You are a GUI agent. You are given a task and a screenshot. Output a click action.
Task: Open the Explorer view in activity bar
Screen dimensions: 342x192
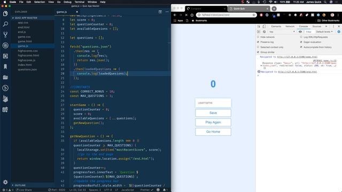coord(5,13)
